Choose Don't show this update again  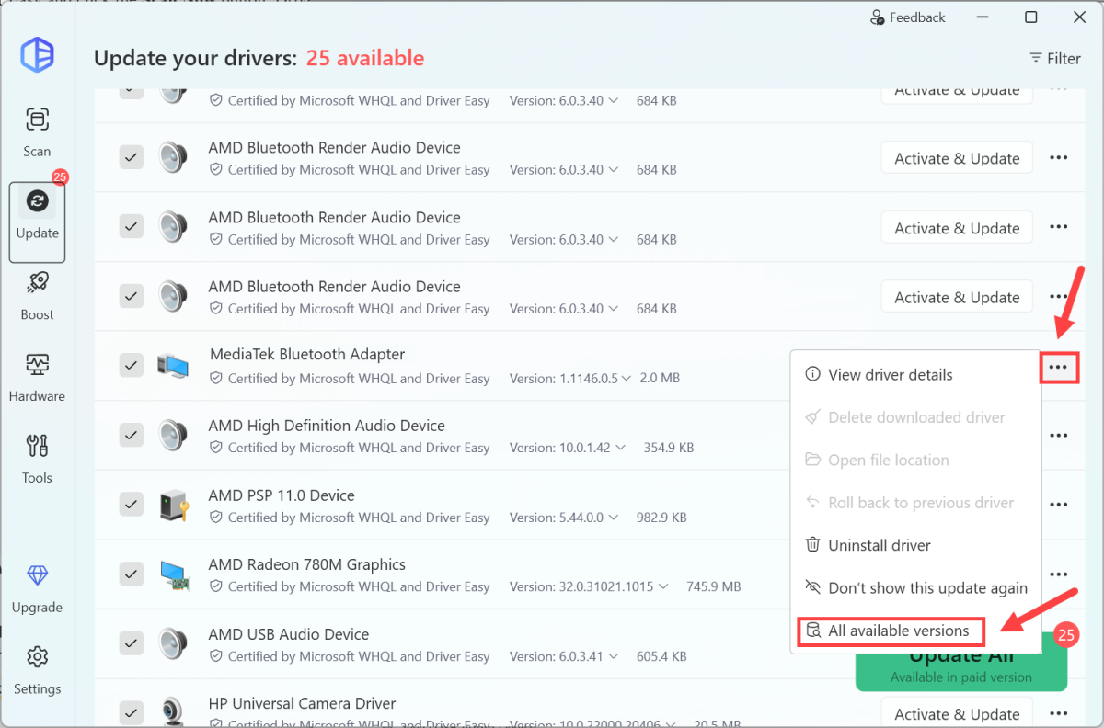click(915, 588)
